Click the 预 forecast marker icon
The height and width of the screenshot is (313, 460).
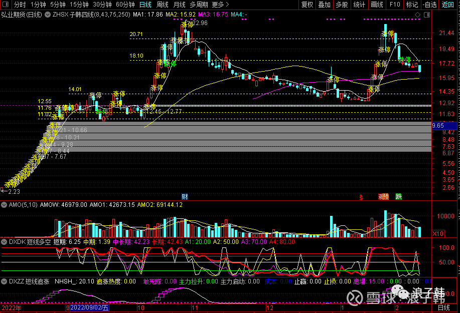(385, 197)
